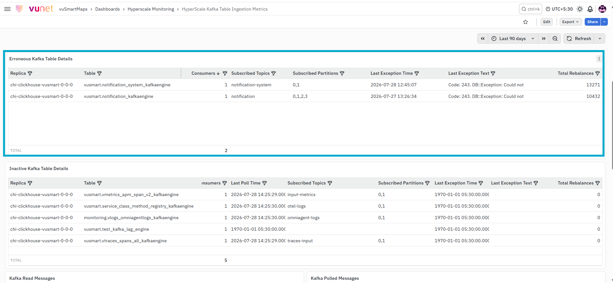Shift time range backward with double arrows
The height and width of the screenshot is (283, 613).
pyautogui.click(x=483, y=39)
